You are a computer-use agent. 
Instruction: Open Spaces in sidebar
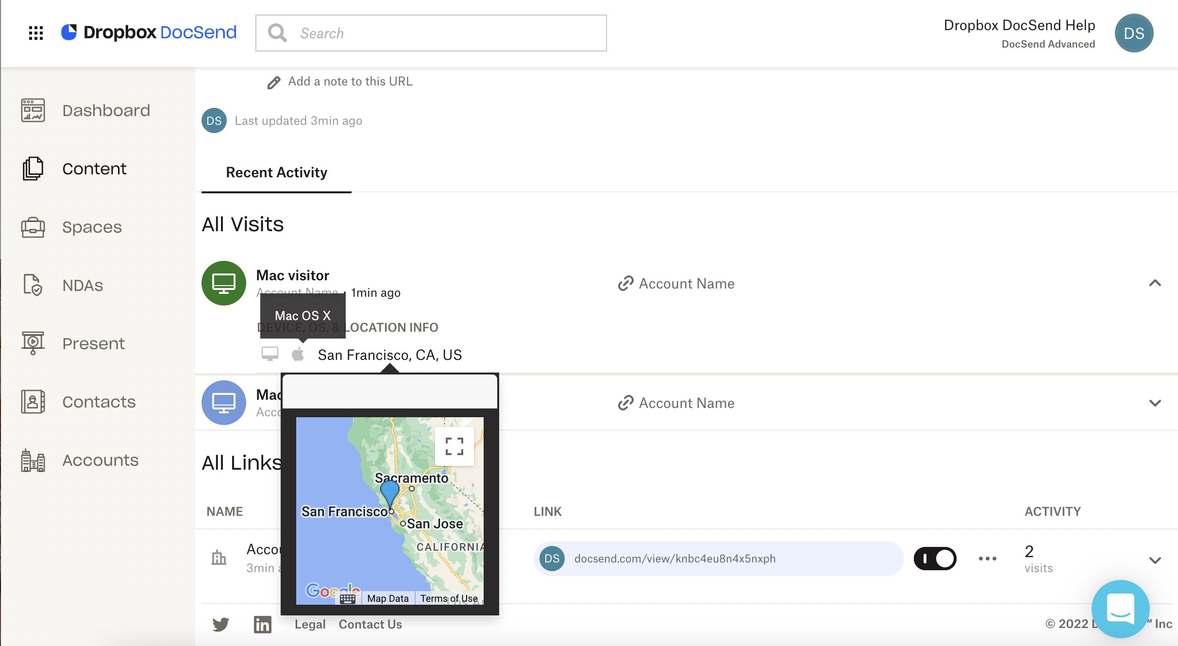pos(92,227)
